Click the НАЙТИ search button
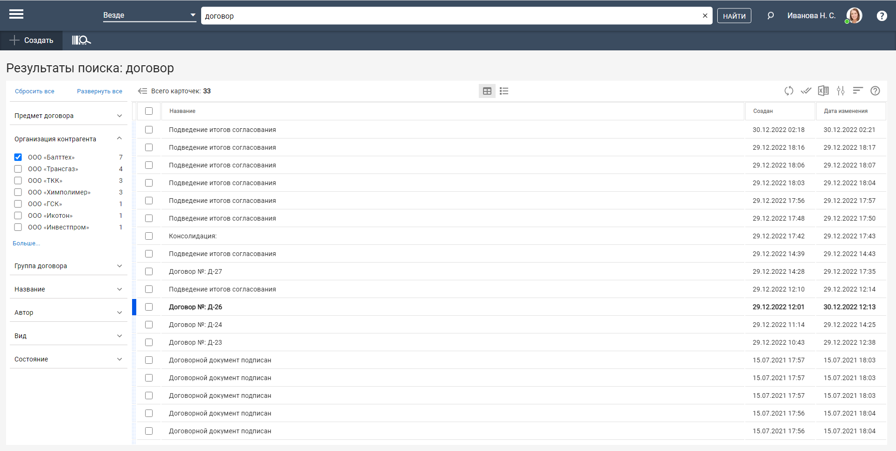896x451 pixels. coord(734,16)
